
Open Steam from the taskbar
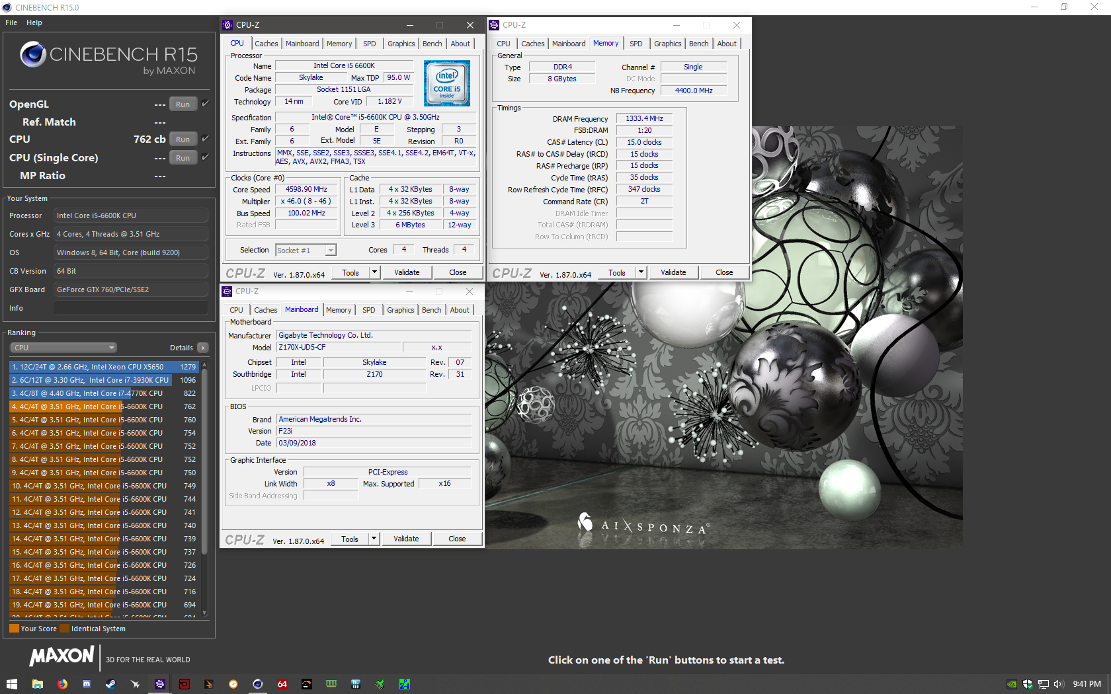(111, 684)
